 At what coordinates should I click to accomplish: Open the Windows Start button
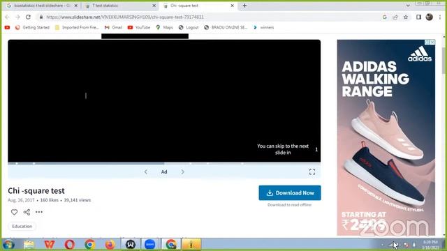8,245
